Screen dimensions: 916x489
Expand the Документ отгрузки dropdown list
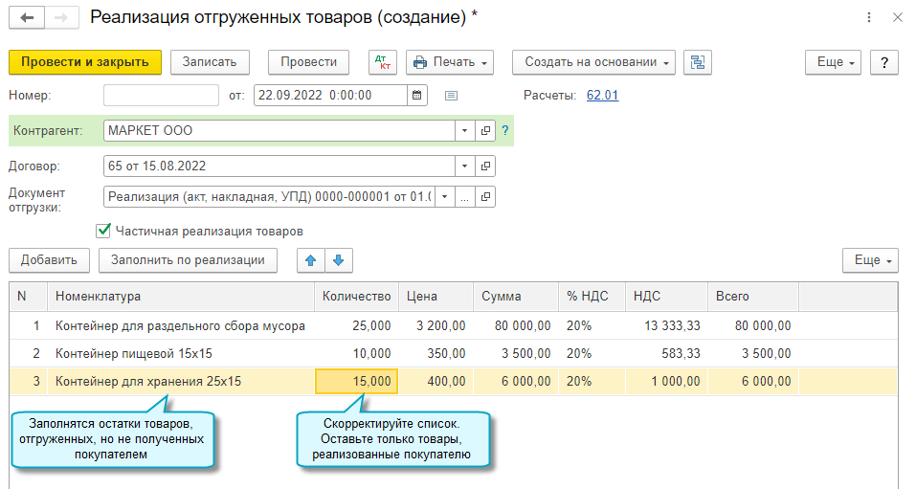click(444, 197)
